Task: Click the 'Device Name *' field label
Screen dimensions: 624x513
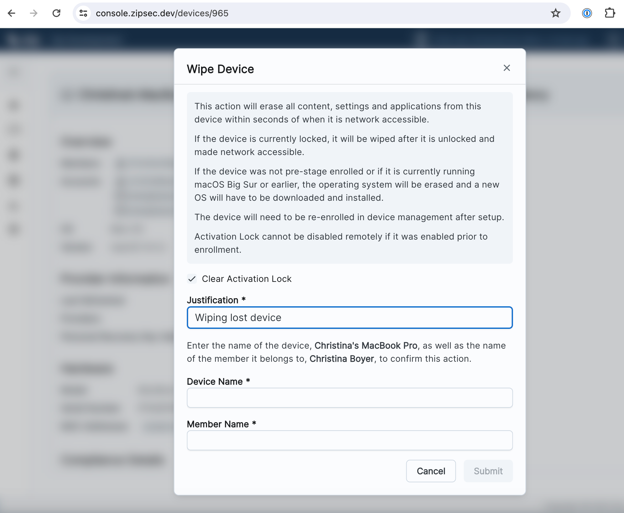Action: 215,381
